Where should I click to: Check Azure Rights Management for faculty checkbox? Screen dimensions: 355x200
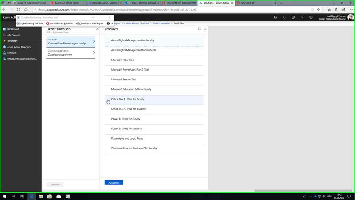click(x=107, y=41)
